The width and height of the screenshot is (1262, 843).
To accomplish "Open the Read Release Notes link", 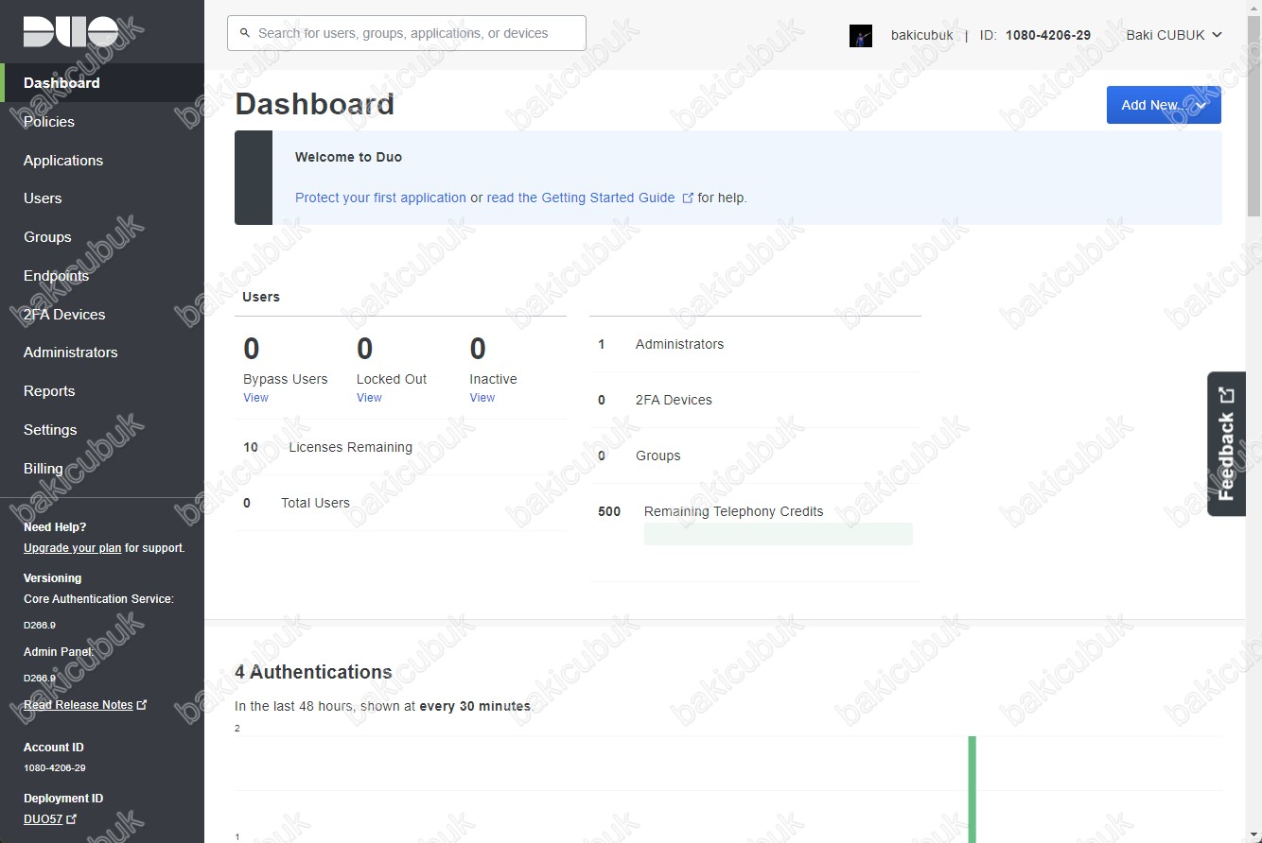I will [79, 705].
